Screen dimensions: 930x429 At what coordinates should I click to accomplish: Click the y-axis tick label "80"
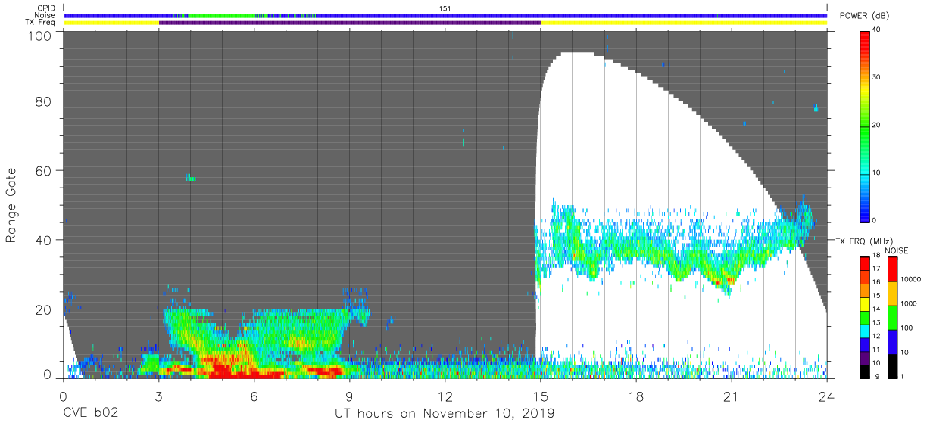tap(43, 101)
